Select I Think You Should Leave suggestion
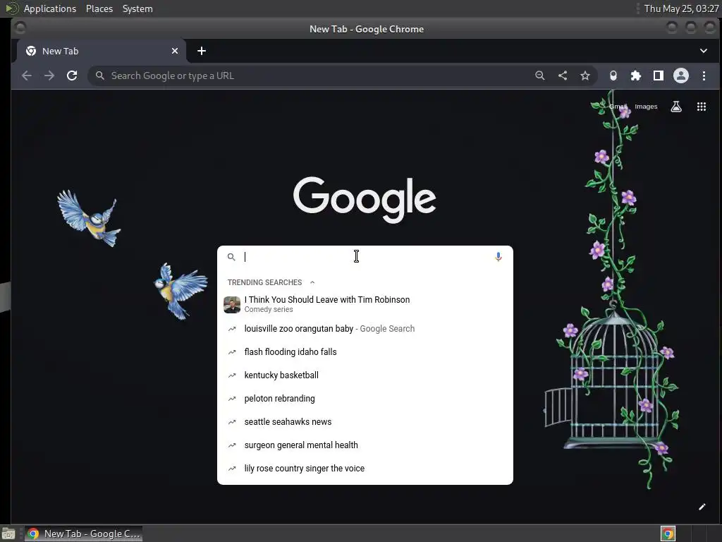722x542 pixels. (x=365, y=304)
